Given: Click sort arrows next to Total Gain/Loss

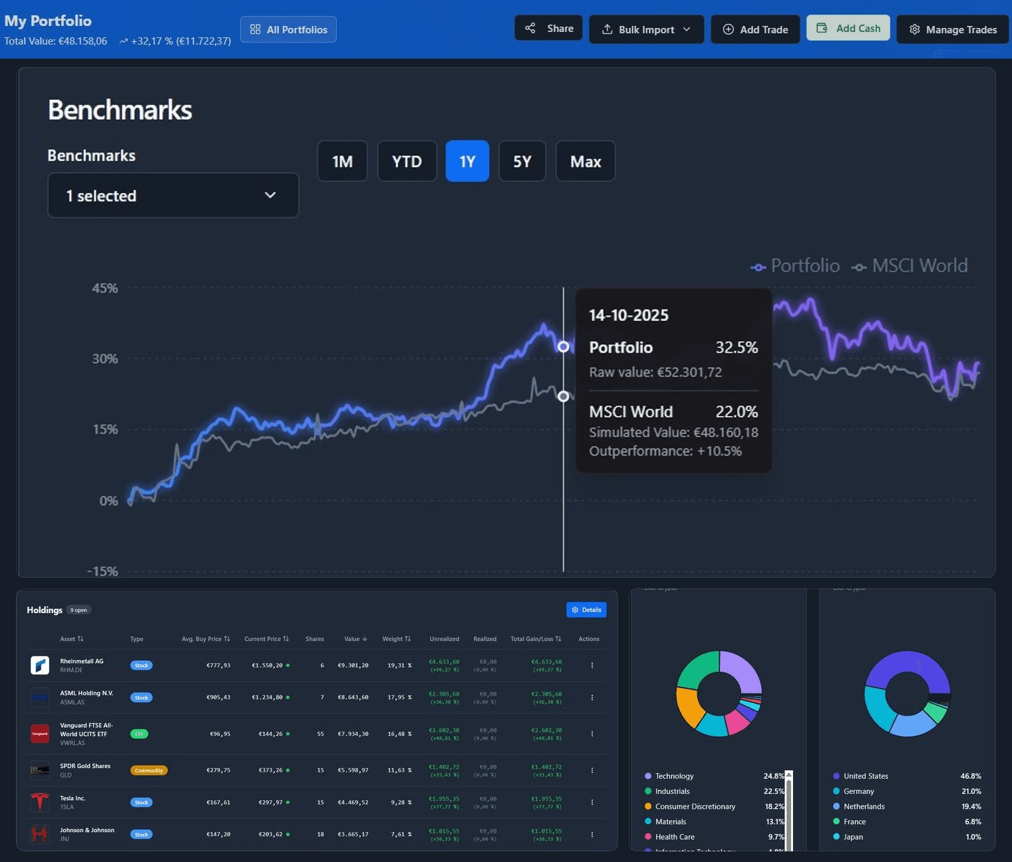Looking at the screenshot, I should (x=558, y=638).
